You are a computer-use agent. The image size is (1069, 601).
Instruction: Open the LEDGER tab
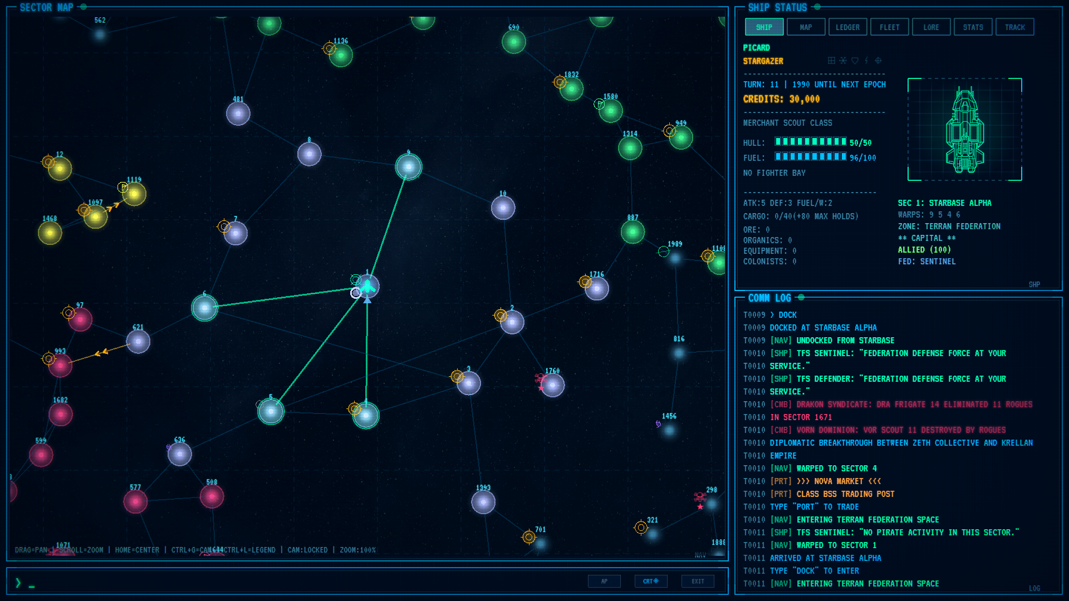[x=847, y=27]
